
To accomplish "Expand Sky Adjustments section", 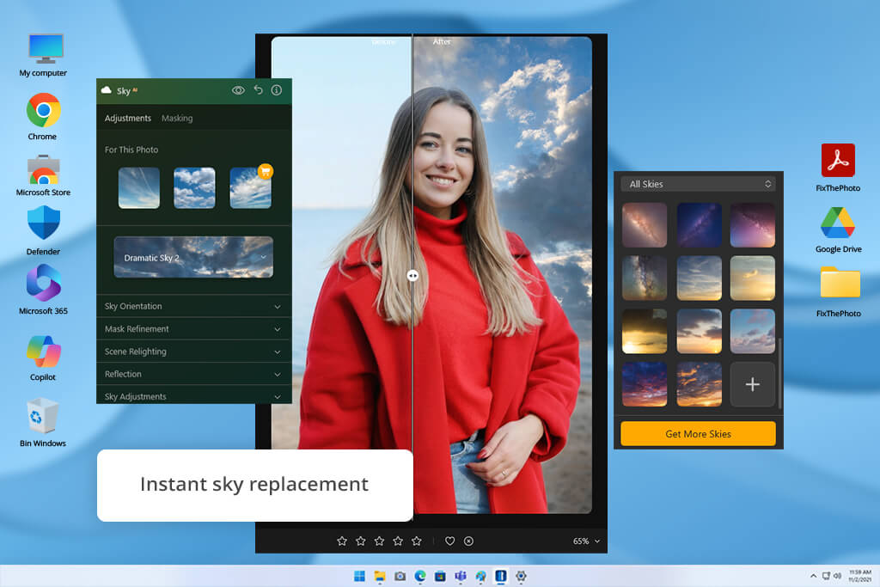I will point(194,395).
